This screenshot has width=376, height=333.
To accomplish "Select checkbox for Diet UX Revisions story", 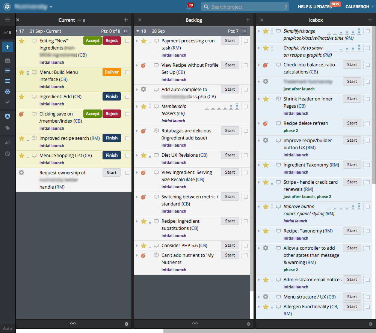I will coord(246,155).
